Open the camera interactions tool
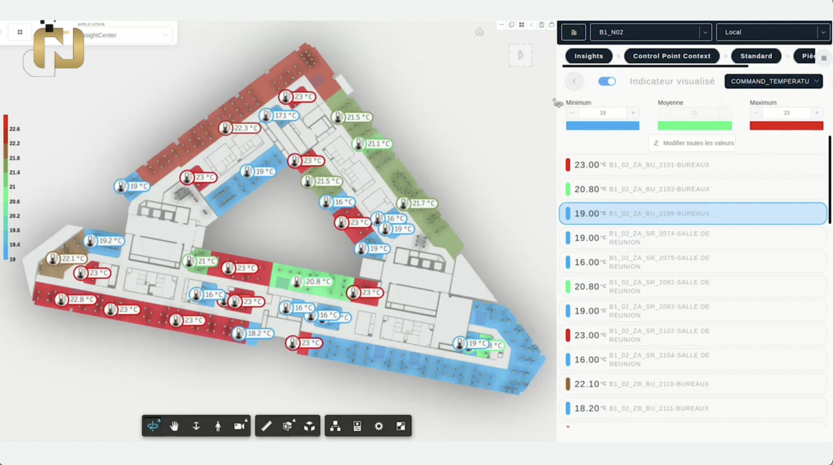 (x=240, y=426)
